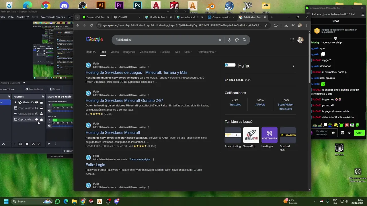Viewport: 367px width, 206px height.
Task: Expand the Alertas Kick group in Fuentes
Action: [15, 102]
